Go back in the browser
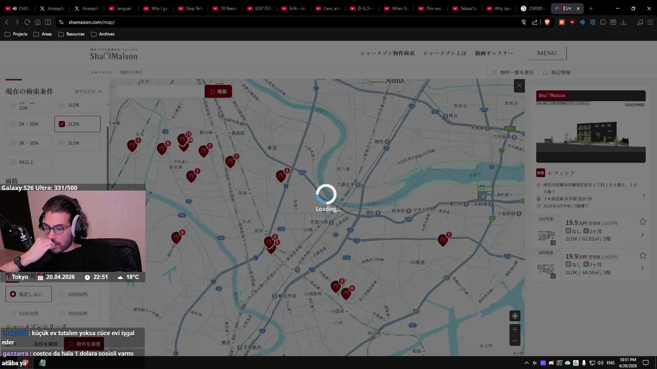Screen dimensions: 657x369 [x=7, y=22]
